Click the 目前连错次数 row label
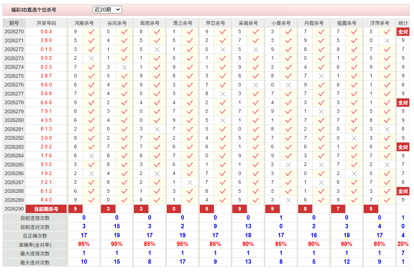Viewport: 414px width, 272px height. (x=35, y=218)
